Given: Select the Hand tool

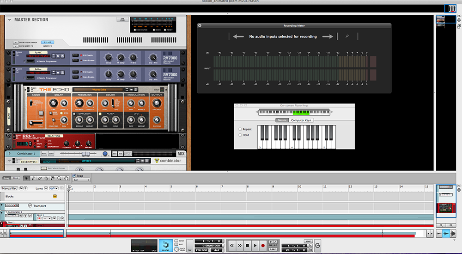Looking at the screenshot, I should [66, 178].
